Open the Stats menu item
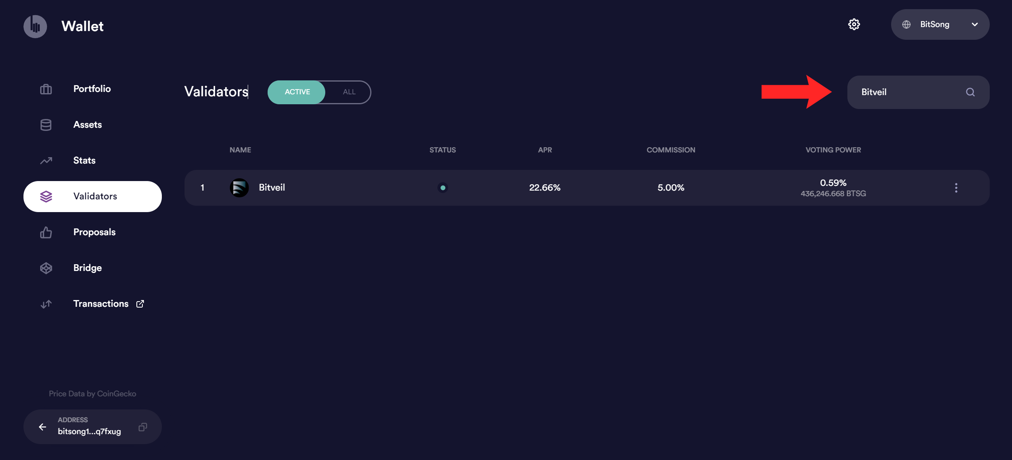The image size is (1012, 460). point(92,160)
